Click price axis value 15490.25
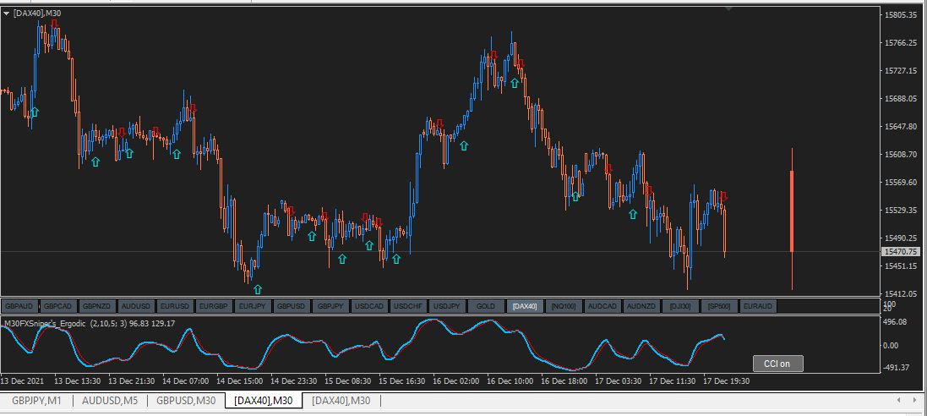The height and width of the screenshot is (416, 927). [902, 238]
